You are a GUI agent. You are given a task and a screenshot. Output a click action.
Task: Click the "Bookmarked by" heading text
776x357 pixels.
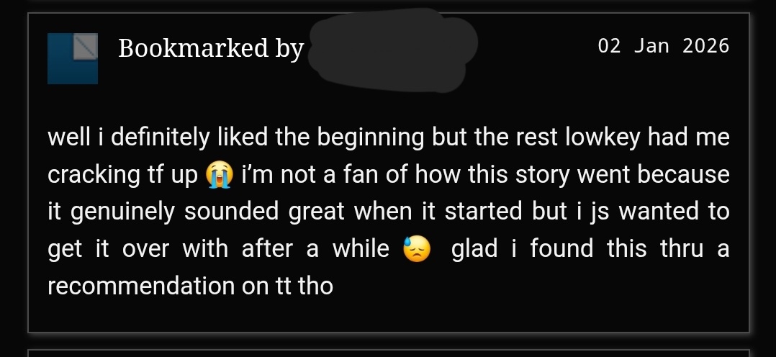[211, 49]
